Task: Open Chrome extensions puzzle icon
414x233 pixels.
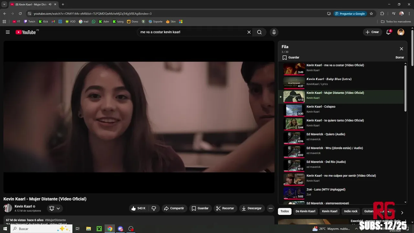Action: [382, 14]
